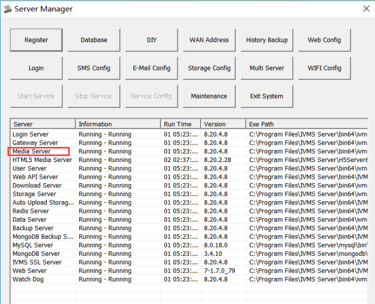Select the Media Server row
Screen dimensions: 375x304
(189, 152)
